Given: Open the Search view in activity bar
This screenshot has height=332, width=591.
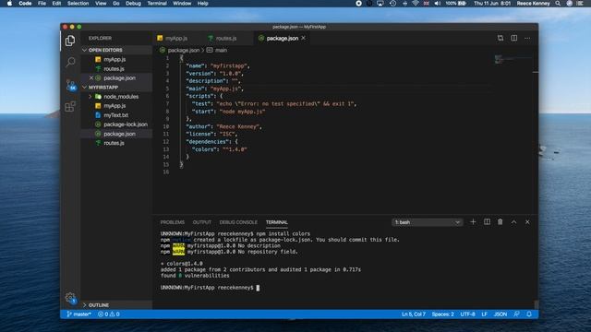Looking at the screenshot, I should coord(70,62).
